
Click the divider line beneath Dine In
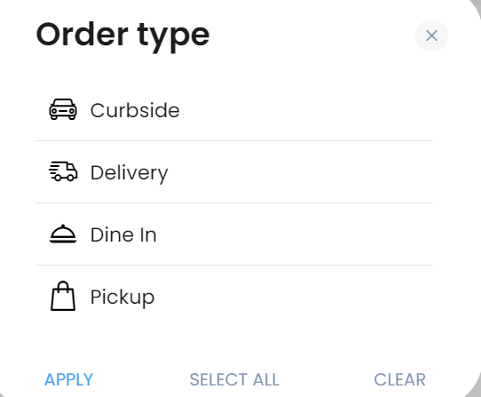point(234,265)
